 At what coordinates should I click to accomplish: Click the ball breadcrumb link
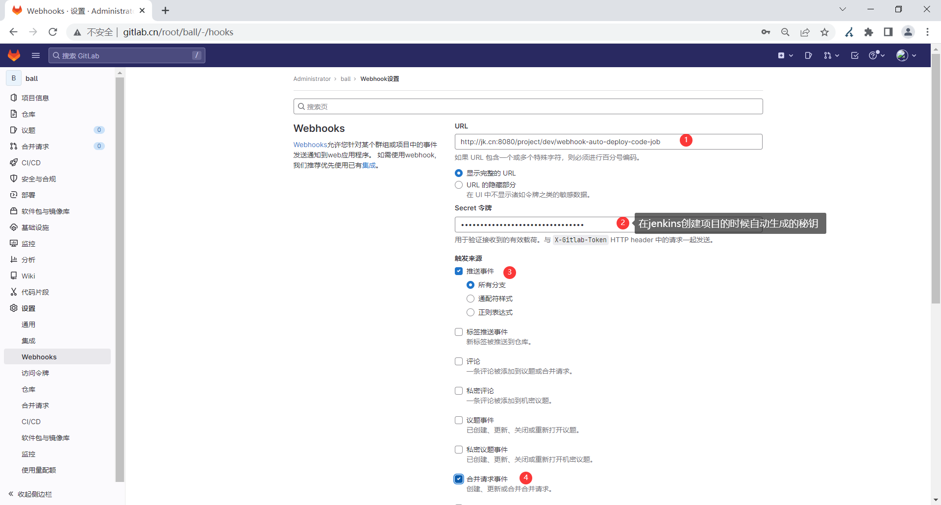pos(346,79)
